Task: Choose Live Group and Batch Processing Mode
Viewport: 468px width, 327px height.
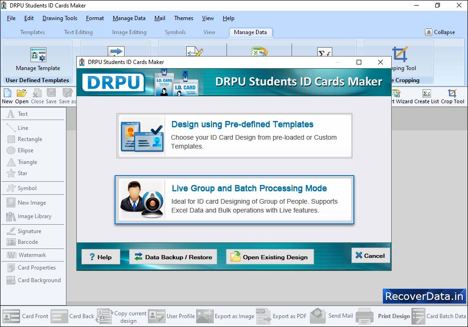Action: [234, 199]
